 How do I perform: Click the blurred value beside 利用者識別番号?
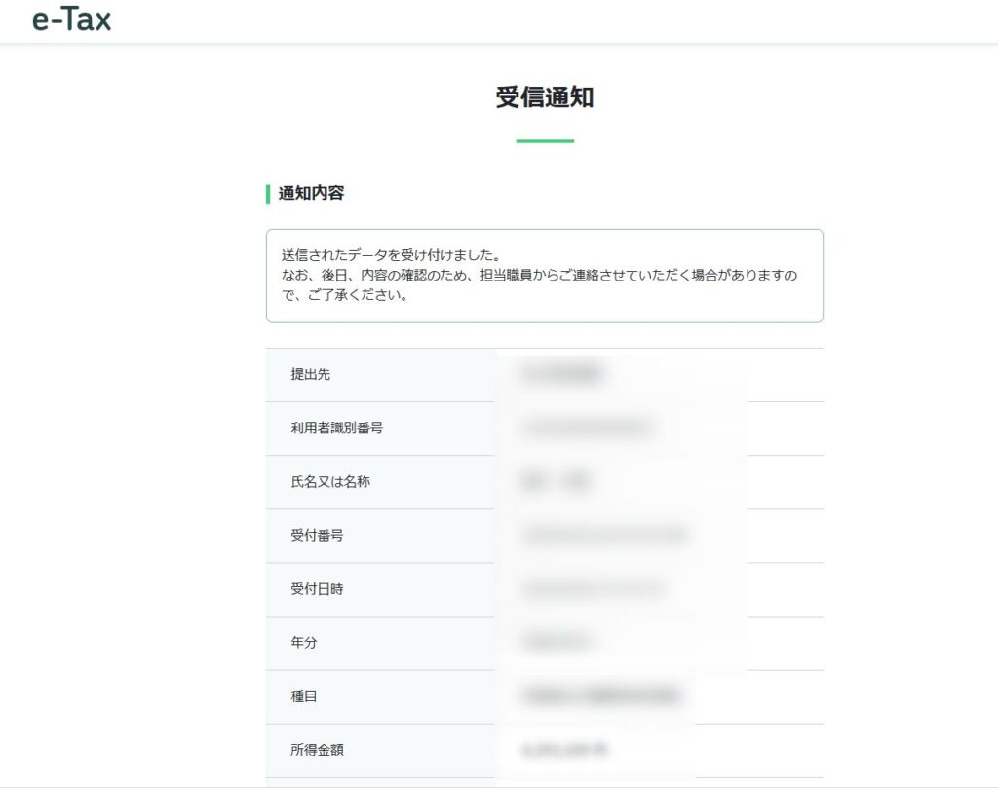(x=586, y=428)
